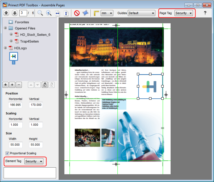Screen dimensions: 214x182
Task: Open the Guides Default dropdown
Action: click(x=141, y=13)
